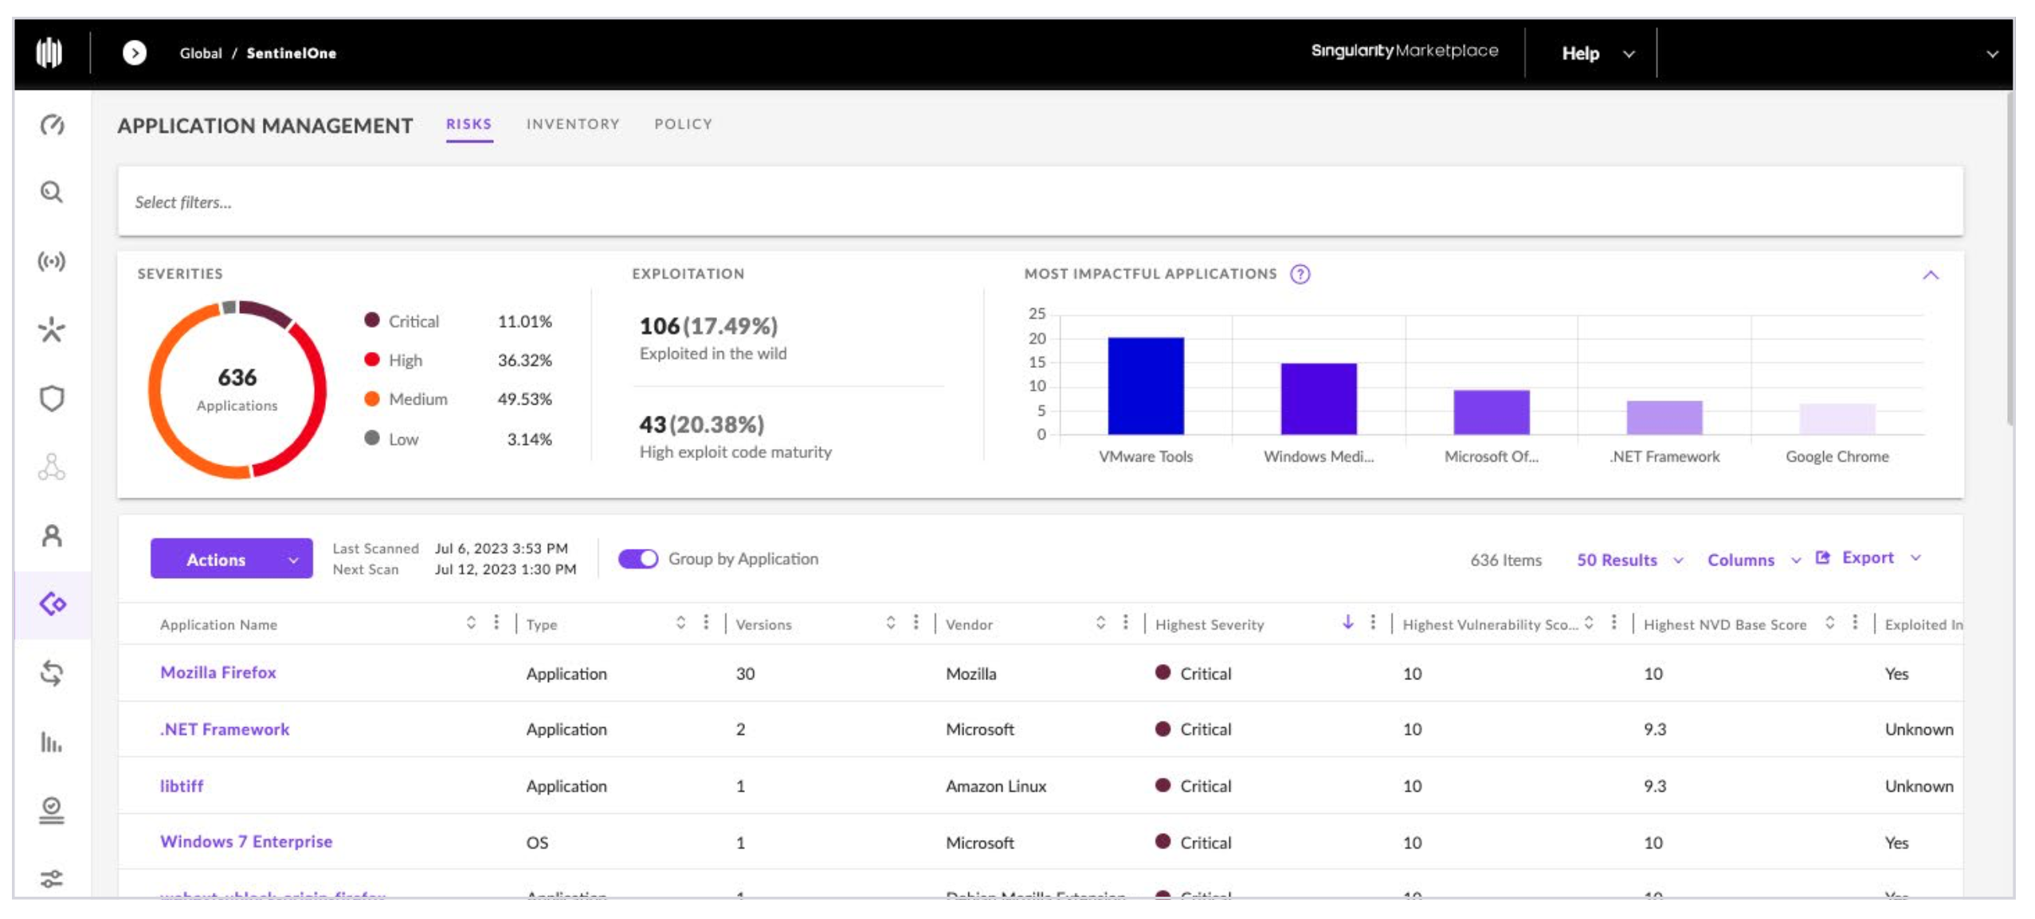This screenshot has width=2035, height=919.
Task: Click the severities donut chart center
Action: 237,389
